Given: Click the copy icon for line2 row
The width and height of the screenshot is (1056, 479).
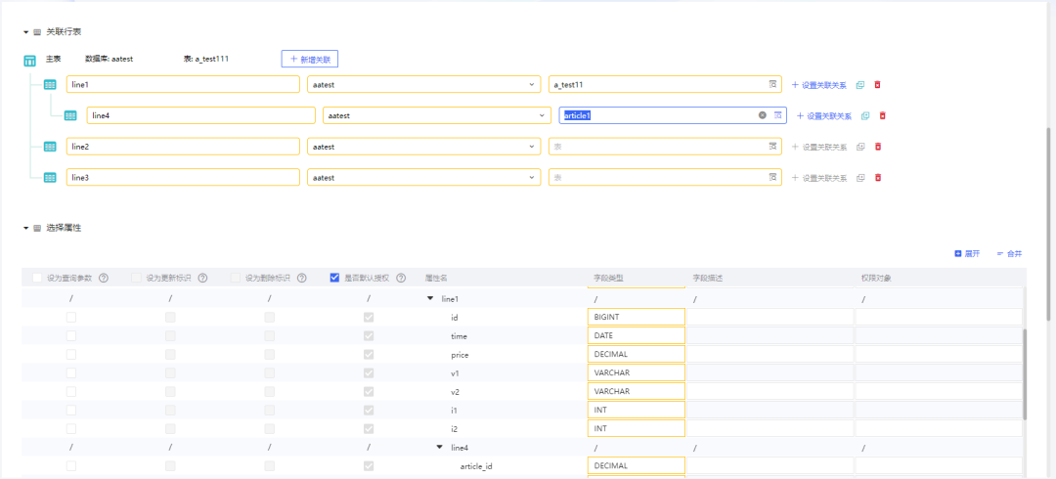Looking at the screenshot, I should click(x=860, y=147).
